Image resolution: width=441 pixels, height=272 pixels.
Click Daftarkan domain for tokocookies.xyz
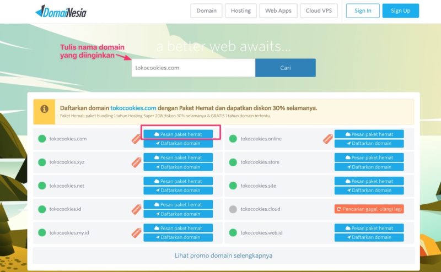(x=178, y=167)
